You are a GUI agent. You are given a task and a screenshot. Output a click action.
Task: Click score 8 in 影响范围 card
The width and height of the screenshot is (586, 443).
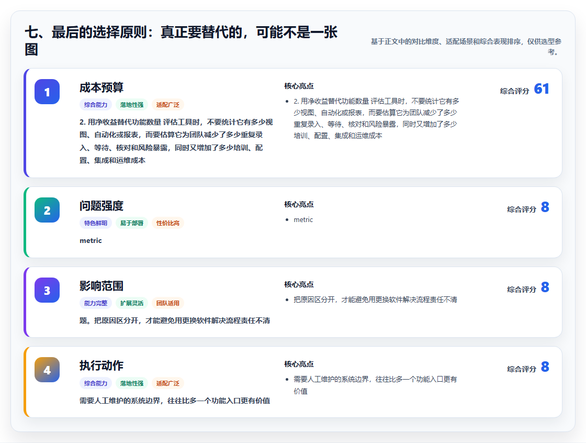pyautogui.click(x=545, y=287)
